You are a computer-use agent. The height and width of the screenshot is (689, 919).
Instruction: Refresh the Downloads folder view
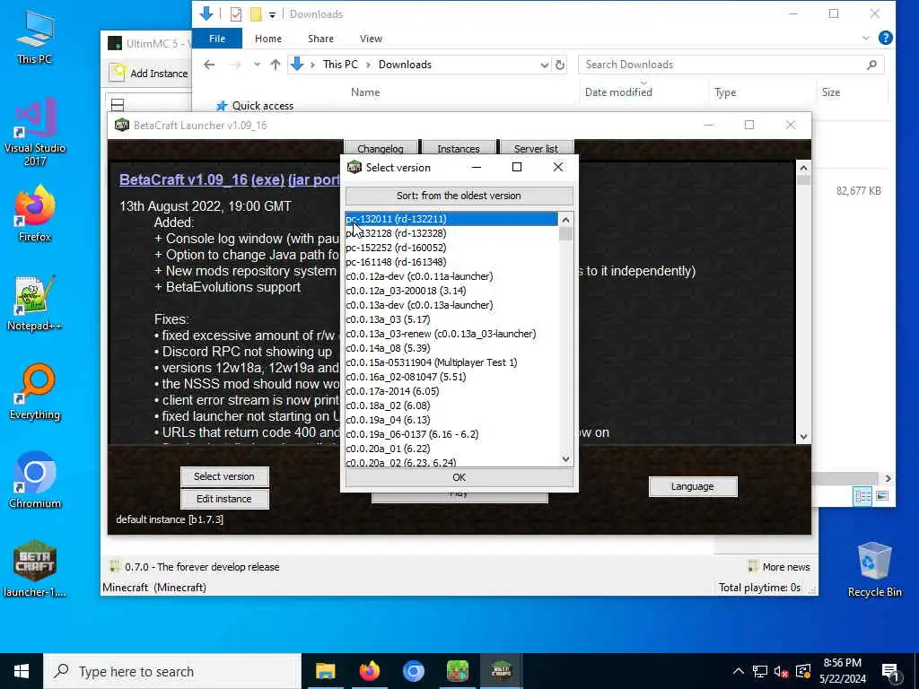click(560, 65)
